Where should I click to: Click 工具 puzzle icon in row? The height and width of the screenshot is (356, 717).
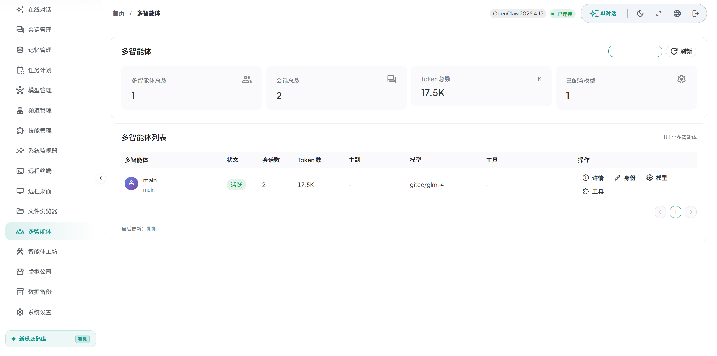coord(586,192)
